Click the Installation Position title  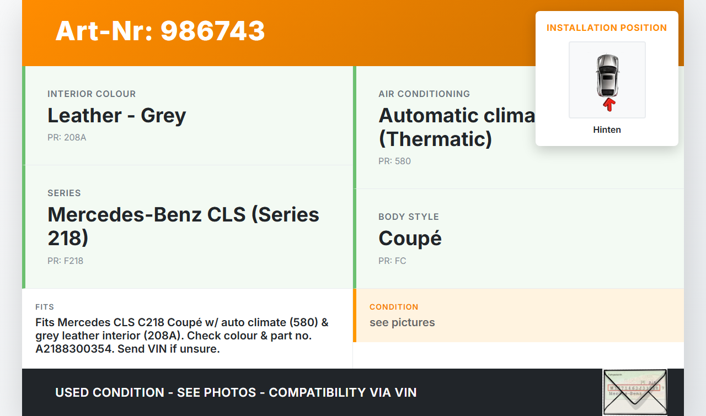[607, 28]
